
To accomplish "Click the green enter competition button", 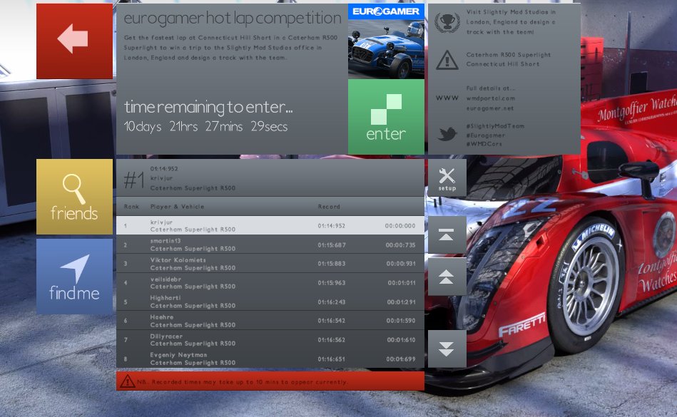I will (x=386, y=117).
